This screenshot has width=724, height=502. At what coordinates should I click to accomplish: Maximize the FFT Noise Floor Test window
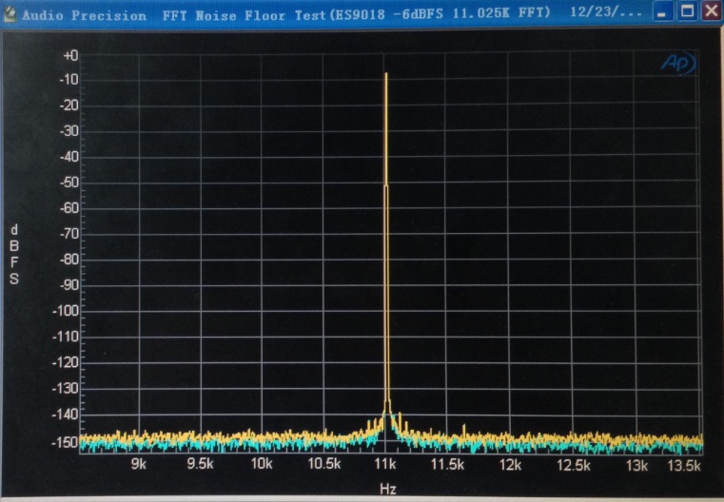[688, 11]
